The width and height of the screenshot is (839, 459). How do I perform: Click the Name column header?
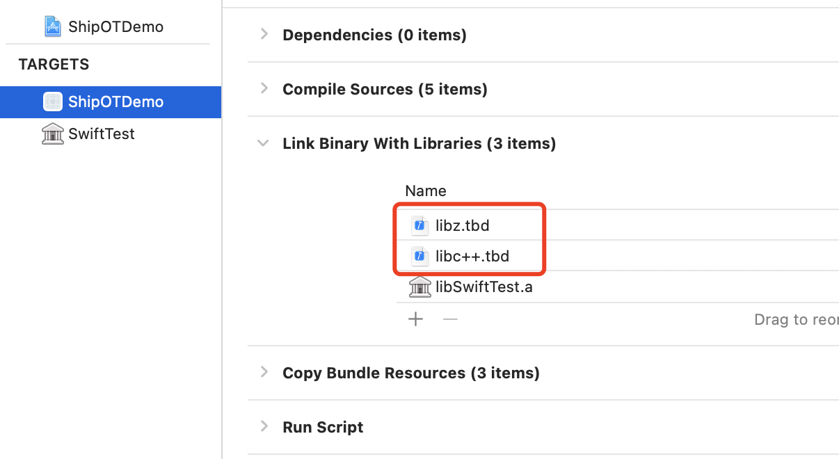pos(426,191)
